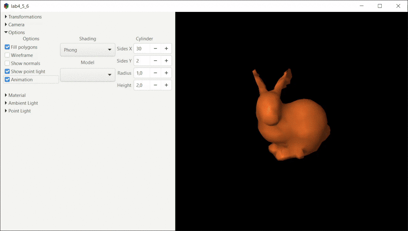The height and width of the screenshot is (231, 408).
Task: Decrease Sides Y with minus button
Action: pos(155,61)
